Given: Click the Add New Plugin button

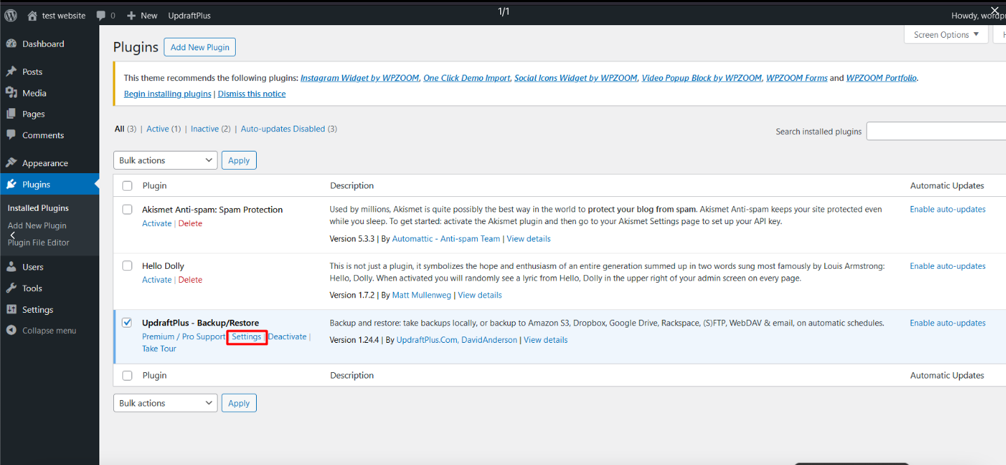Looking at the screenshot, I should [x=199, y=47].
